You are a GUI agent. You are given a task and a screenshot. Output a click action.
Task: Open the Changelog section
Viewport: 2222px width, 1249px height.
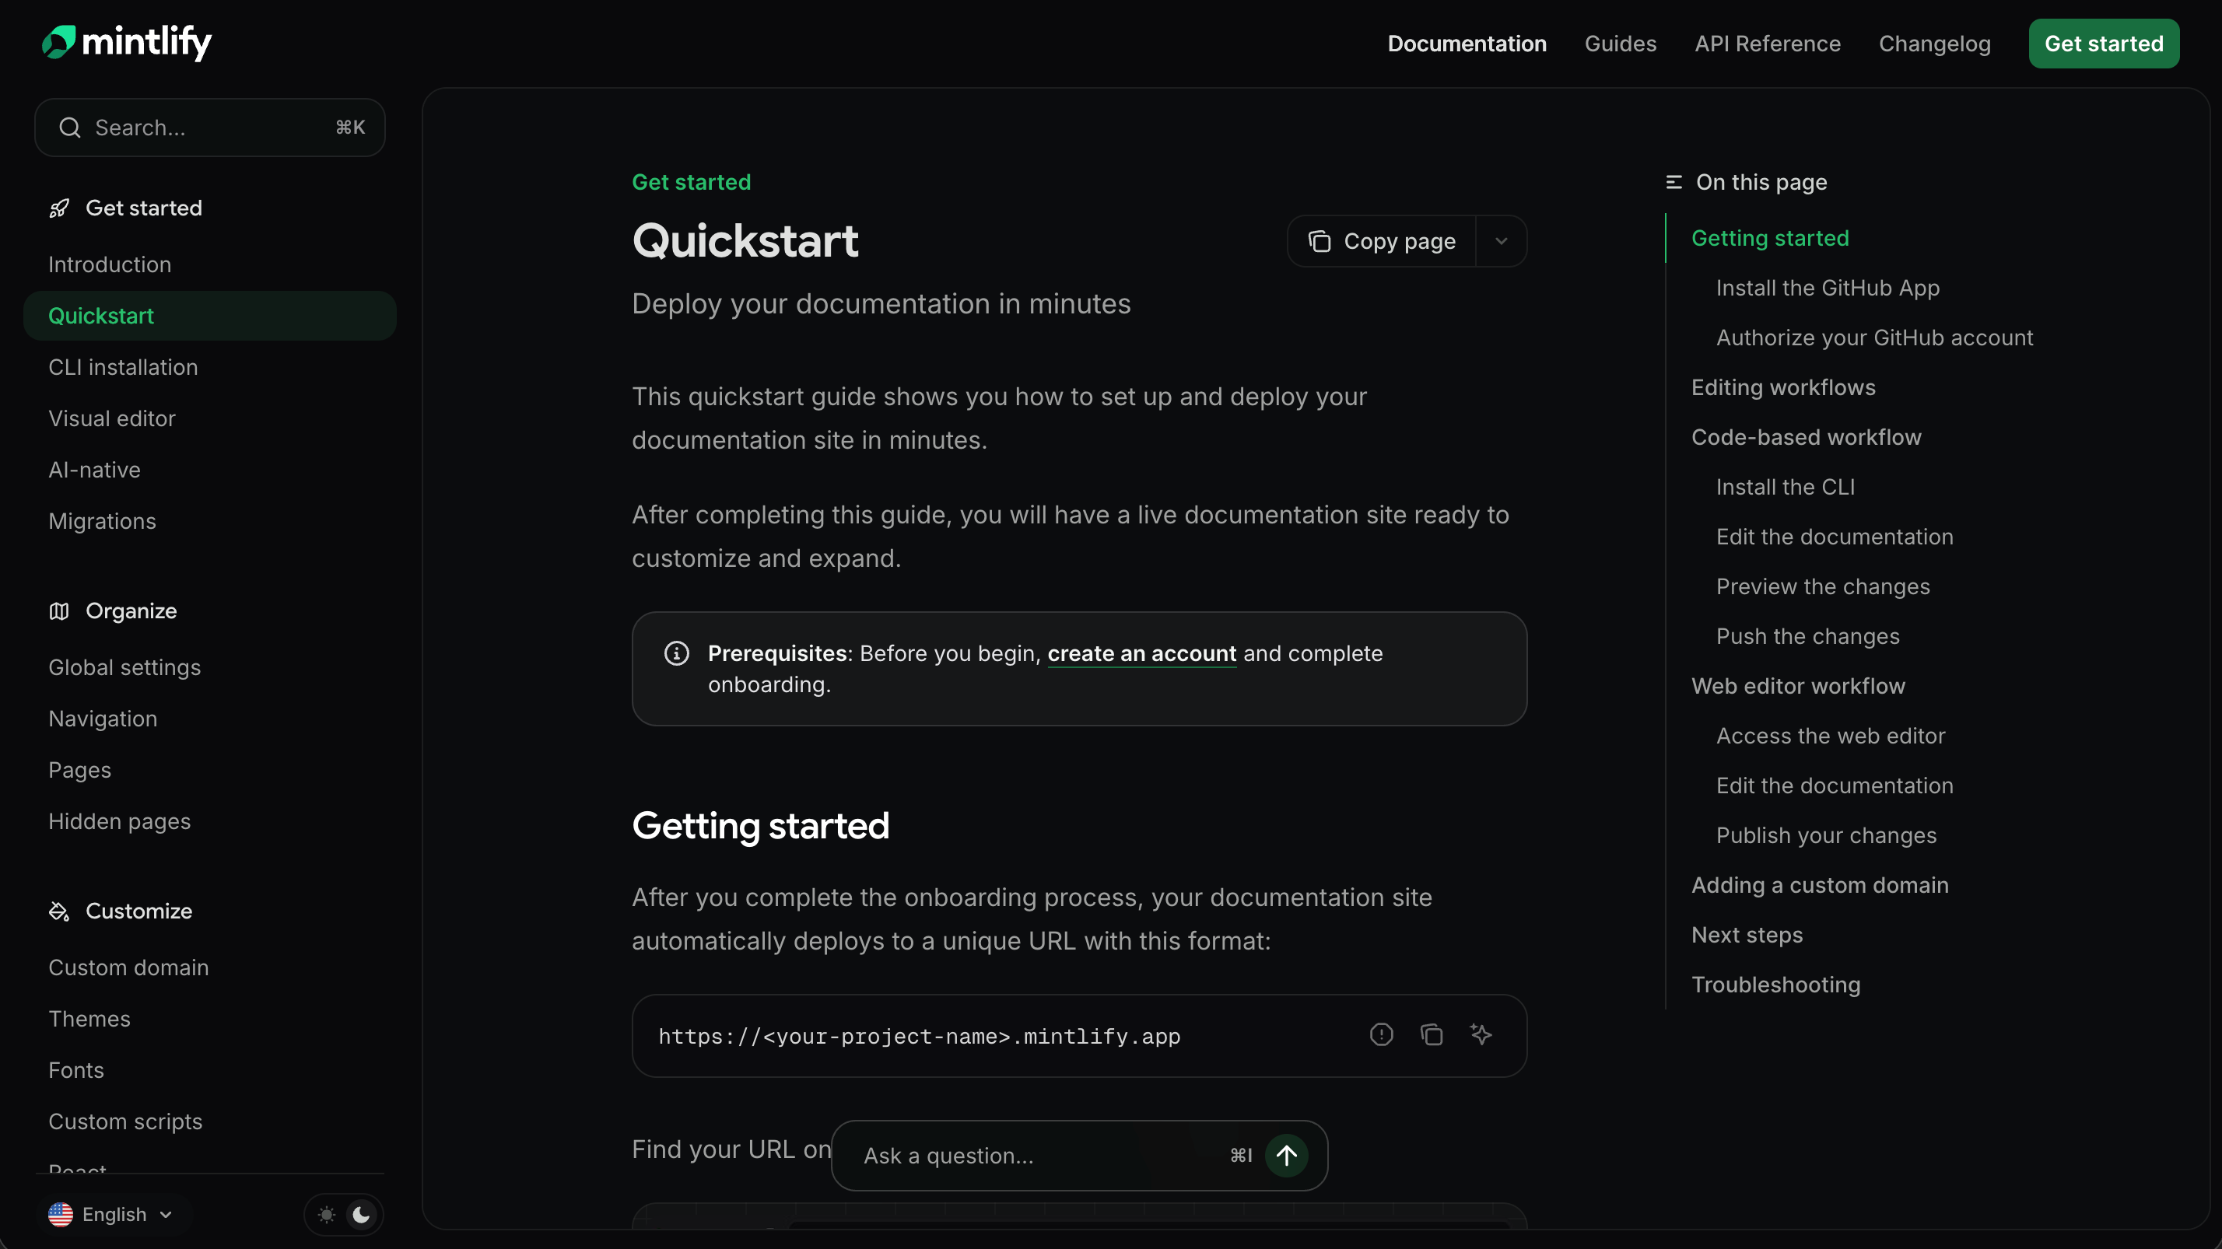coord(1935,43)
